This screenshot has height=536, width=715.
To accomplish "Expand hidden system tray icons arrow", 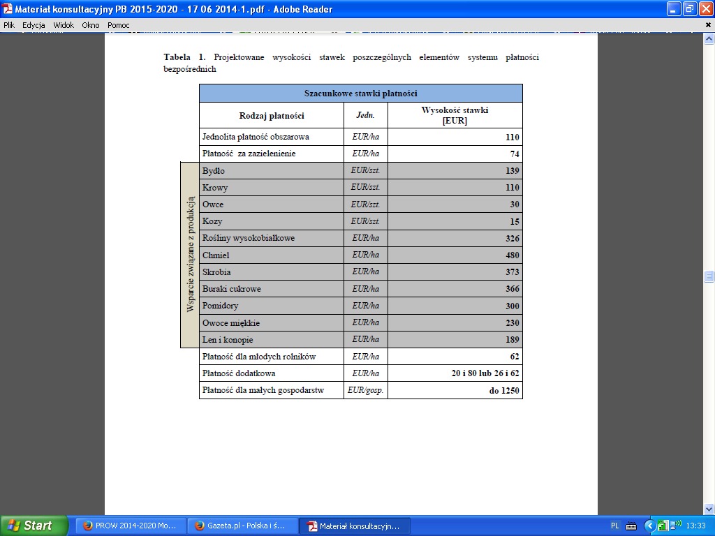I will 649,526.
